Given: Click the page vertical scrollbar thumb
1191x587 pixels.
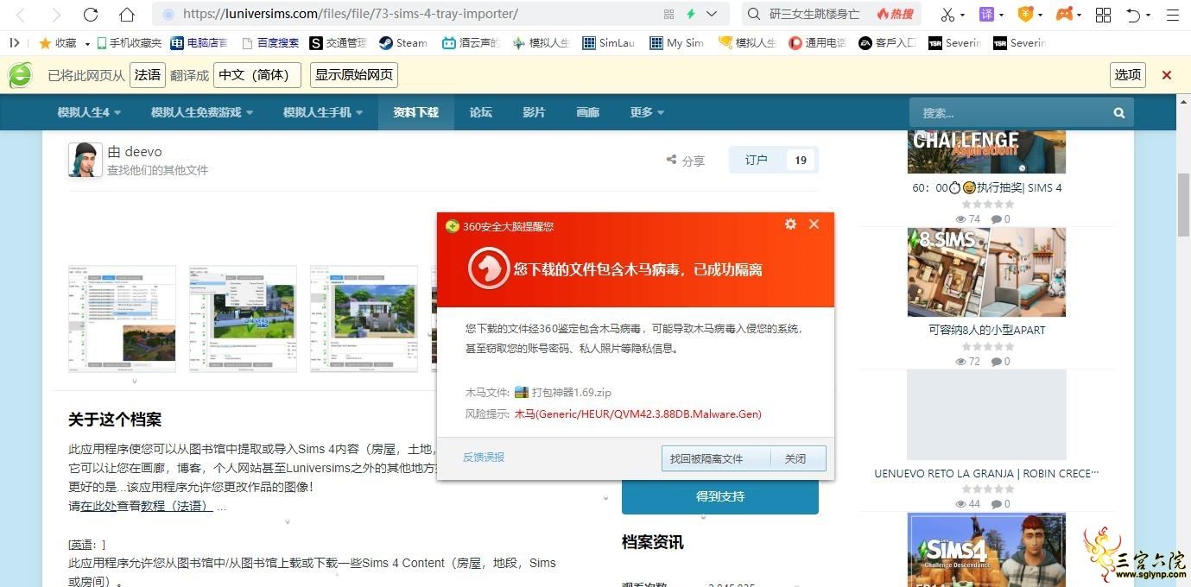Looking at the screenshot, I should coord(1183,204).
